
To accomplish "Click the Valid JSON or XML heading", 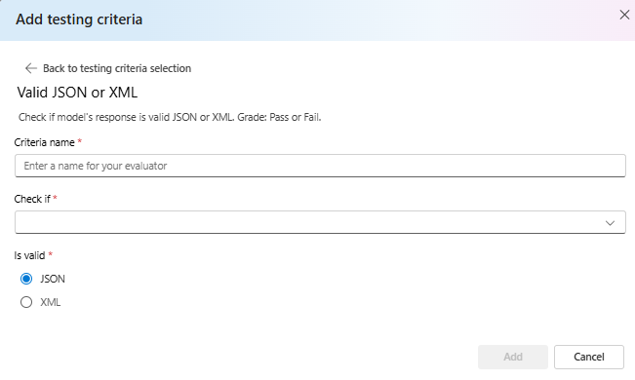I will click(x=77, y=93).
